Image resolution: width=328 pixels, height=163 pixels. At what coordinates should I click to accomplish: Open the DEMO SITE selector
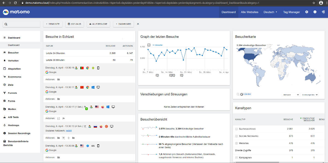[x=53, y=24]
